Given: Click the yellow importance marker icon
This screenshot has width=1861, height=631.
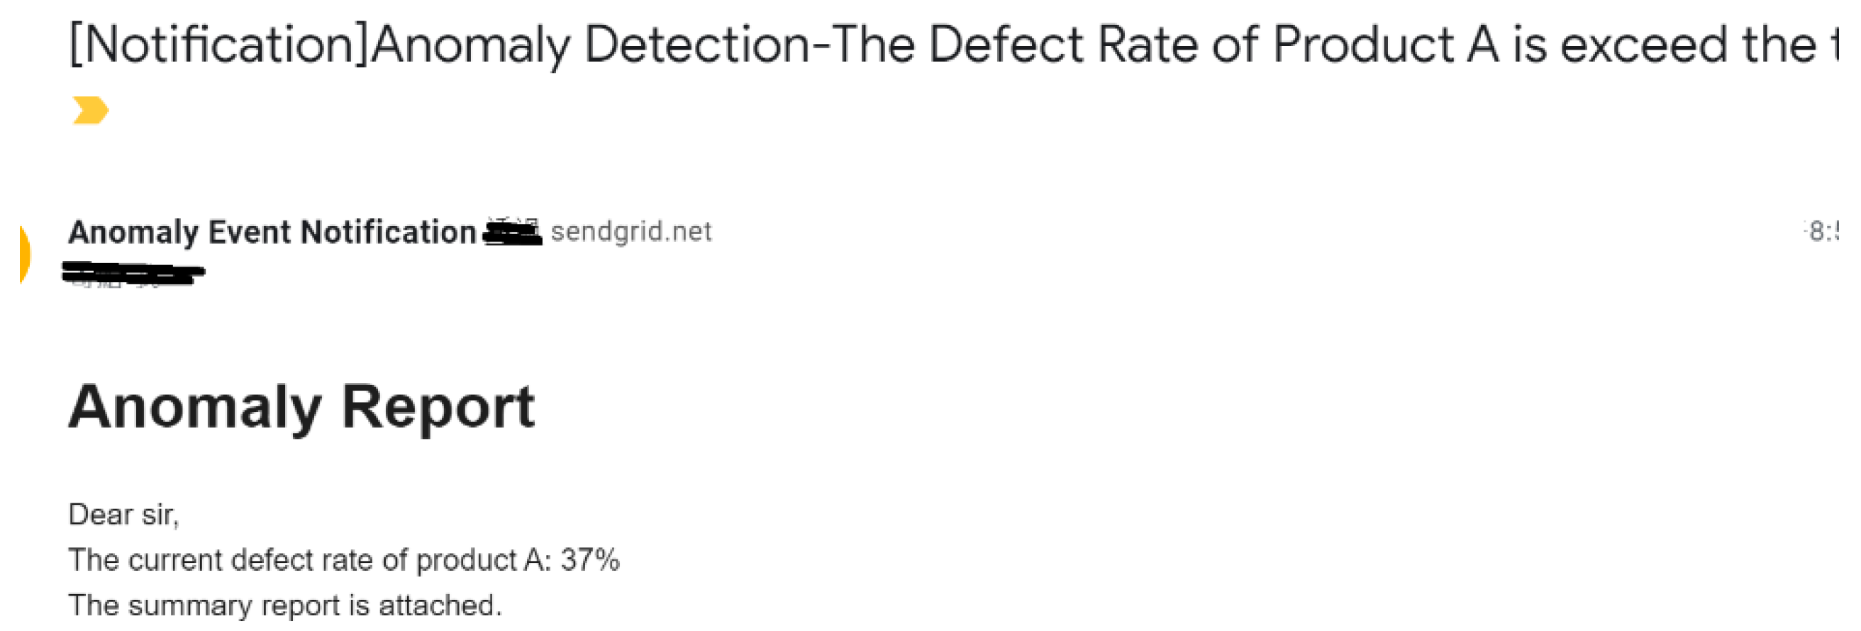Looking at the screenshot, I should [90, 111].
